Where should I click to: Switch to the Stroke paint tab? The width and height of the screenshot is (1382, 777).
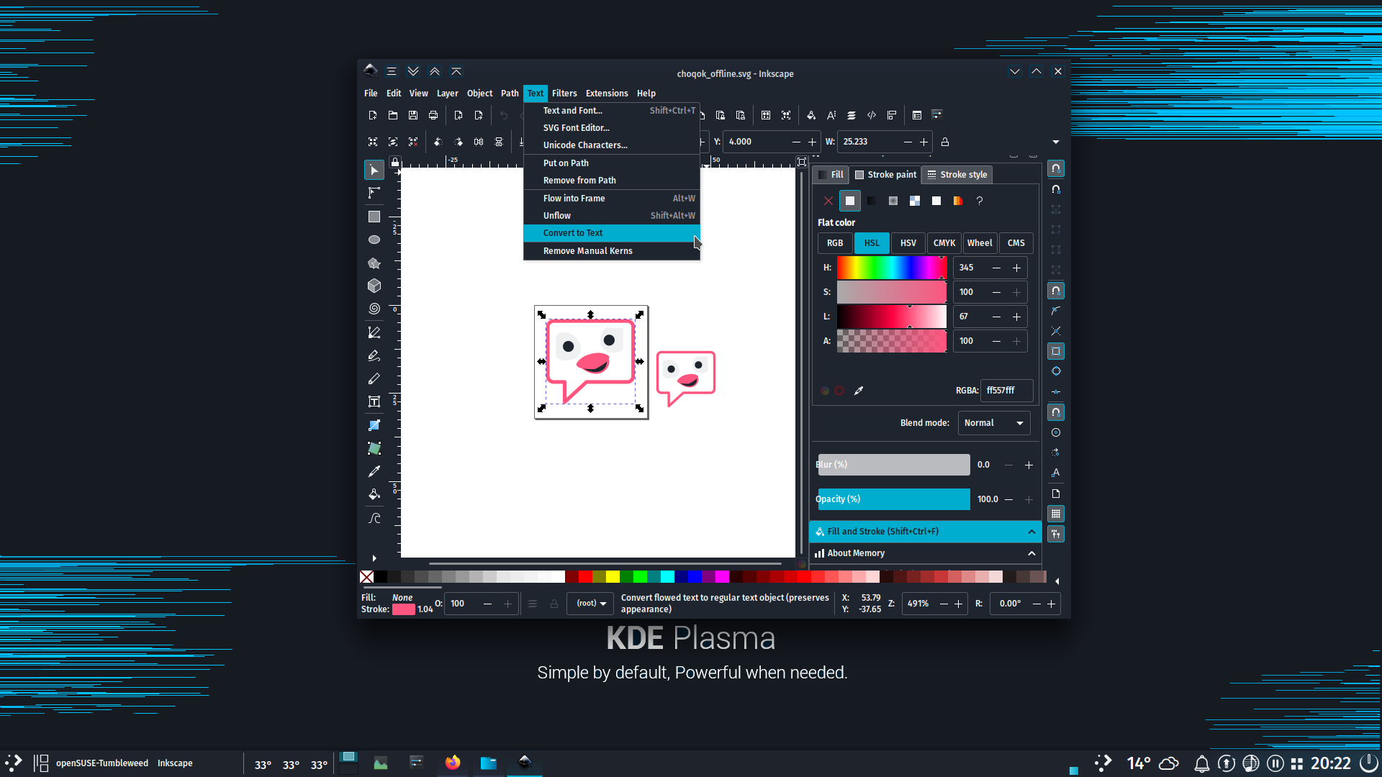(885, 175)
